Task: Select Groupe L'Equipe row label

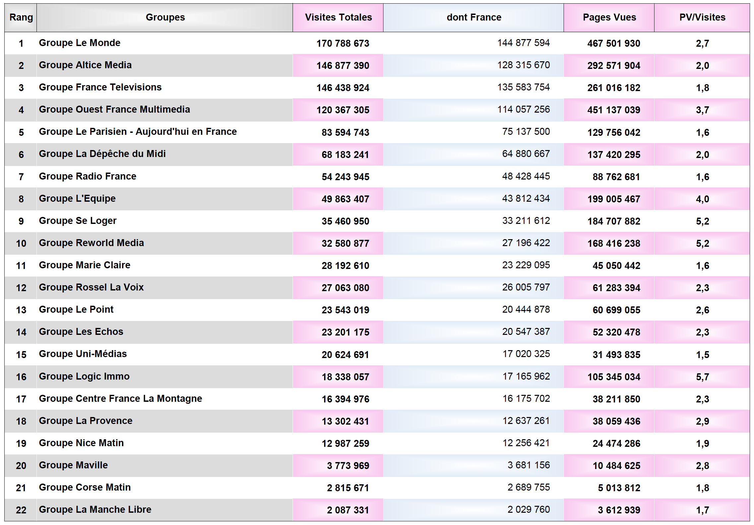Action: click(x=77, y=199)
